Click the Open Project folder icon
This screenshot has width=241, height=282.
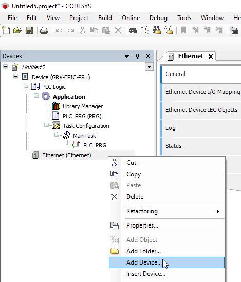(17, 30)
